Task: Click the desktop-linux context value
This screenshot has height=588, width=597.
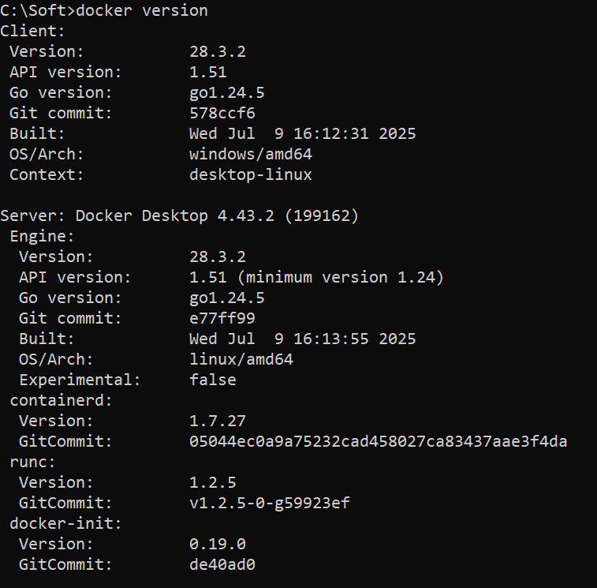Action: pyautogui.click(x=251, y=175)
